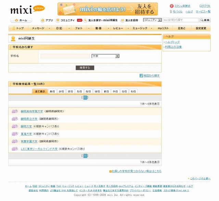Click the 友人を招待 icon in top navigation

[123, 20]
